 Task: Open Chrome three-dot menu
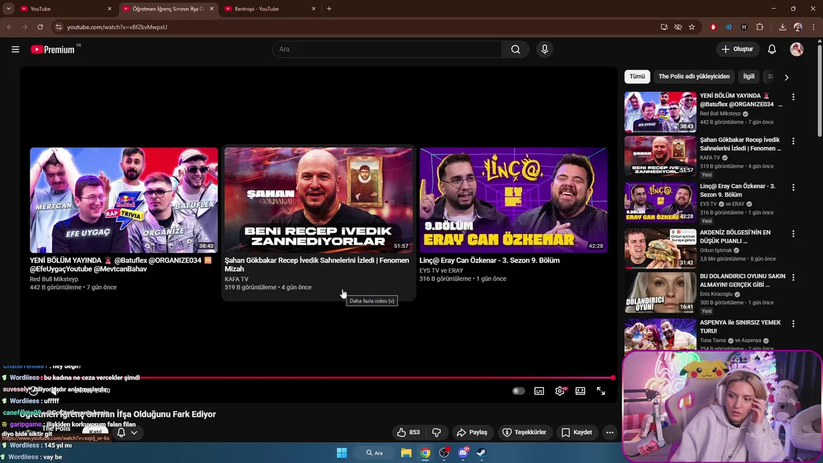814,27
